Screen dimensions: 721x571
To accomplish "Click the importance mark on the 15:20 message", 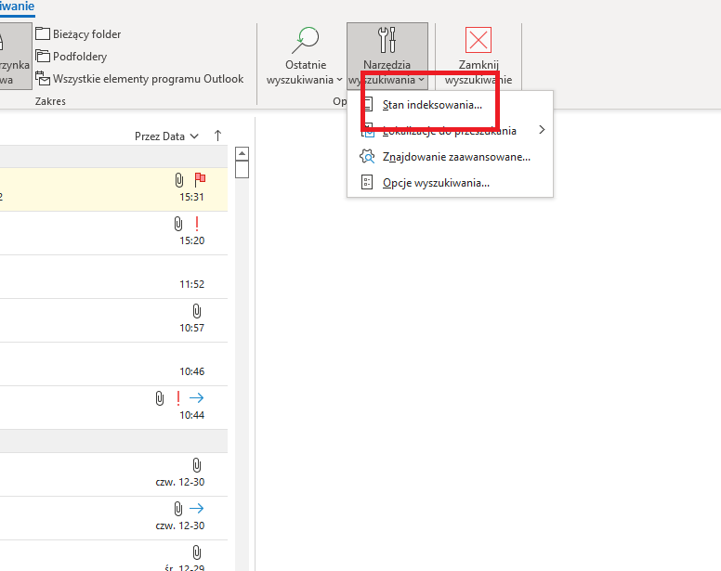I will [197, 223].
